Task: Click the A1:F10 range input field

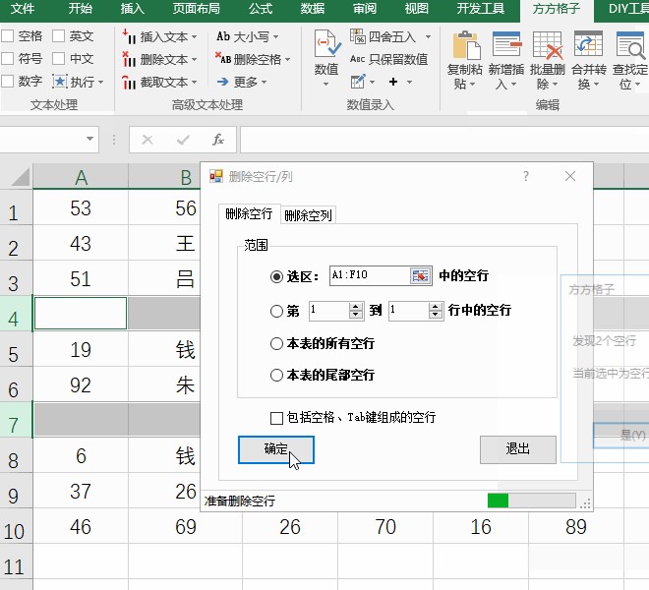Action: pyautogui.click(x=370, y=275)
